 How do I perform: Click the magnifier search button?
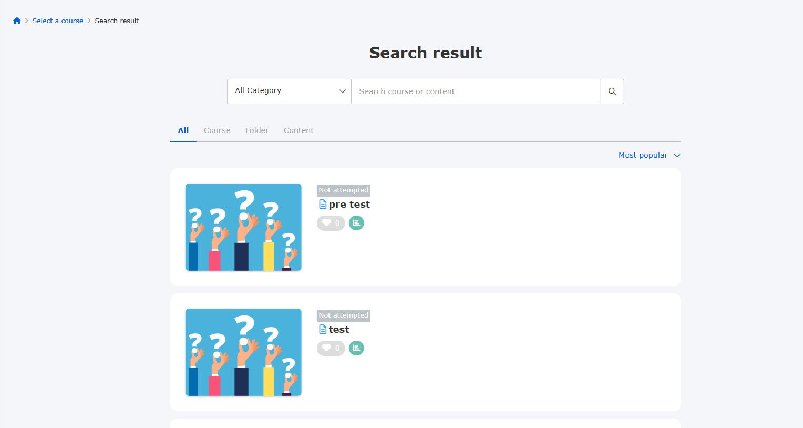tap(612, 91)
